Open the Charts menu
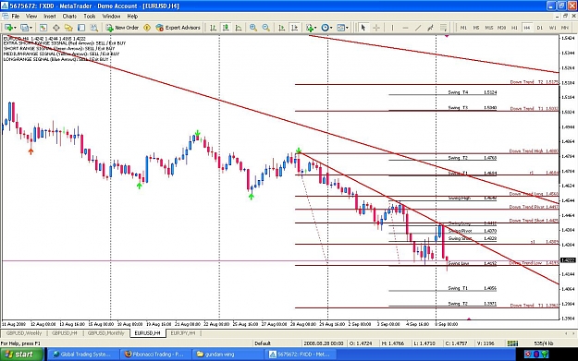578x361 pixels. tap(69, 17)
